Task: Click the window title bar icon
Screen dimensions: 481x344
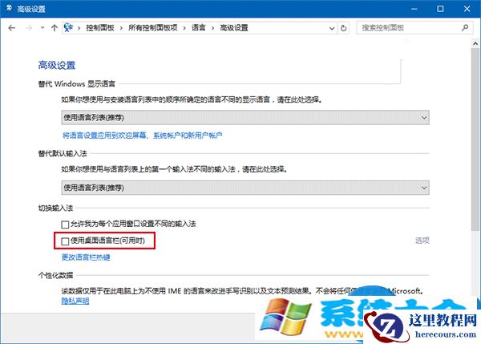Action: point(9,8)
